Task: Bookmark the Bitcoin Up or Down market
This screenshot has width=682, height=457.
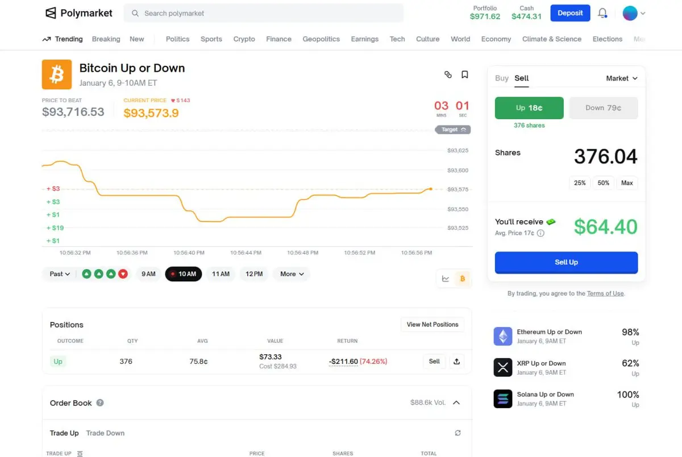Action: (464, 74)
